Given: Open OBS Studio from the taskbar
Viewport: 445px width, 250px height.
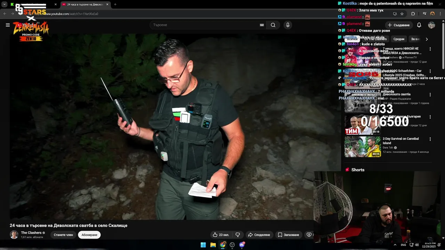Looking at the screenshot, I should (232, 245).
